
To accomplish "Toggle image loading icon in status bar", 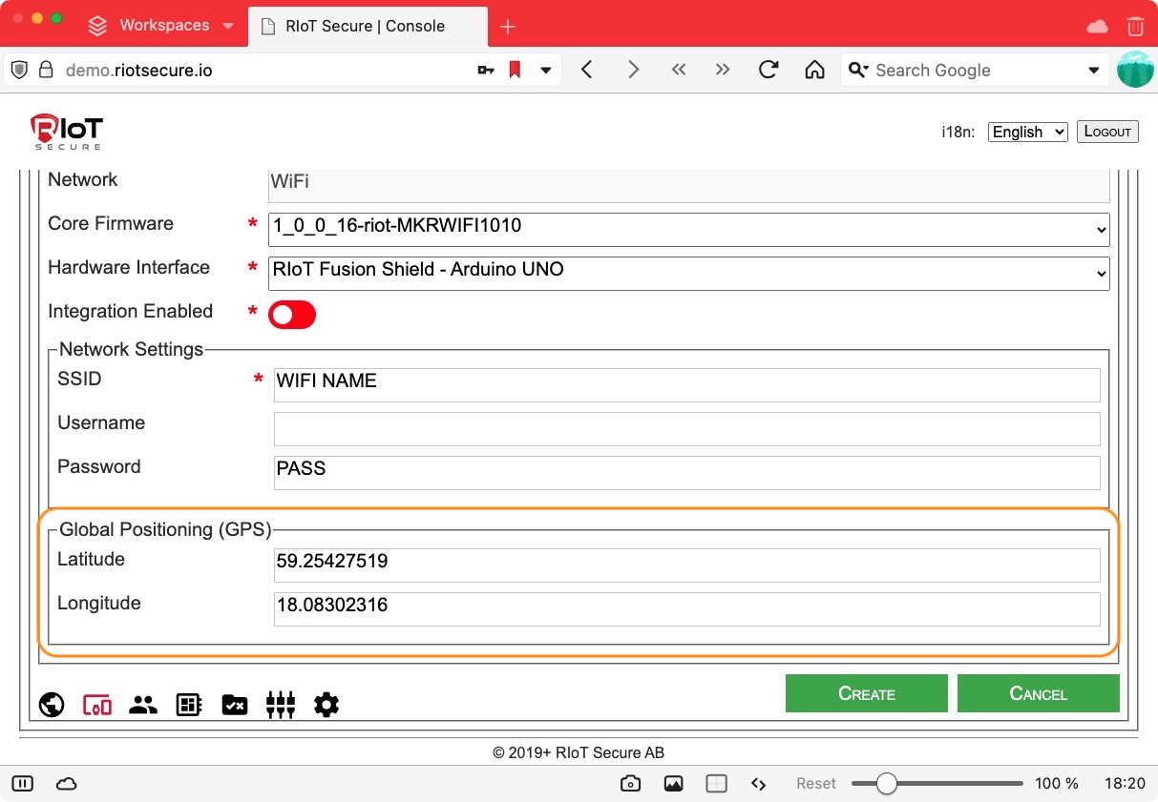I will [674, 783].
